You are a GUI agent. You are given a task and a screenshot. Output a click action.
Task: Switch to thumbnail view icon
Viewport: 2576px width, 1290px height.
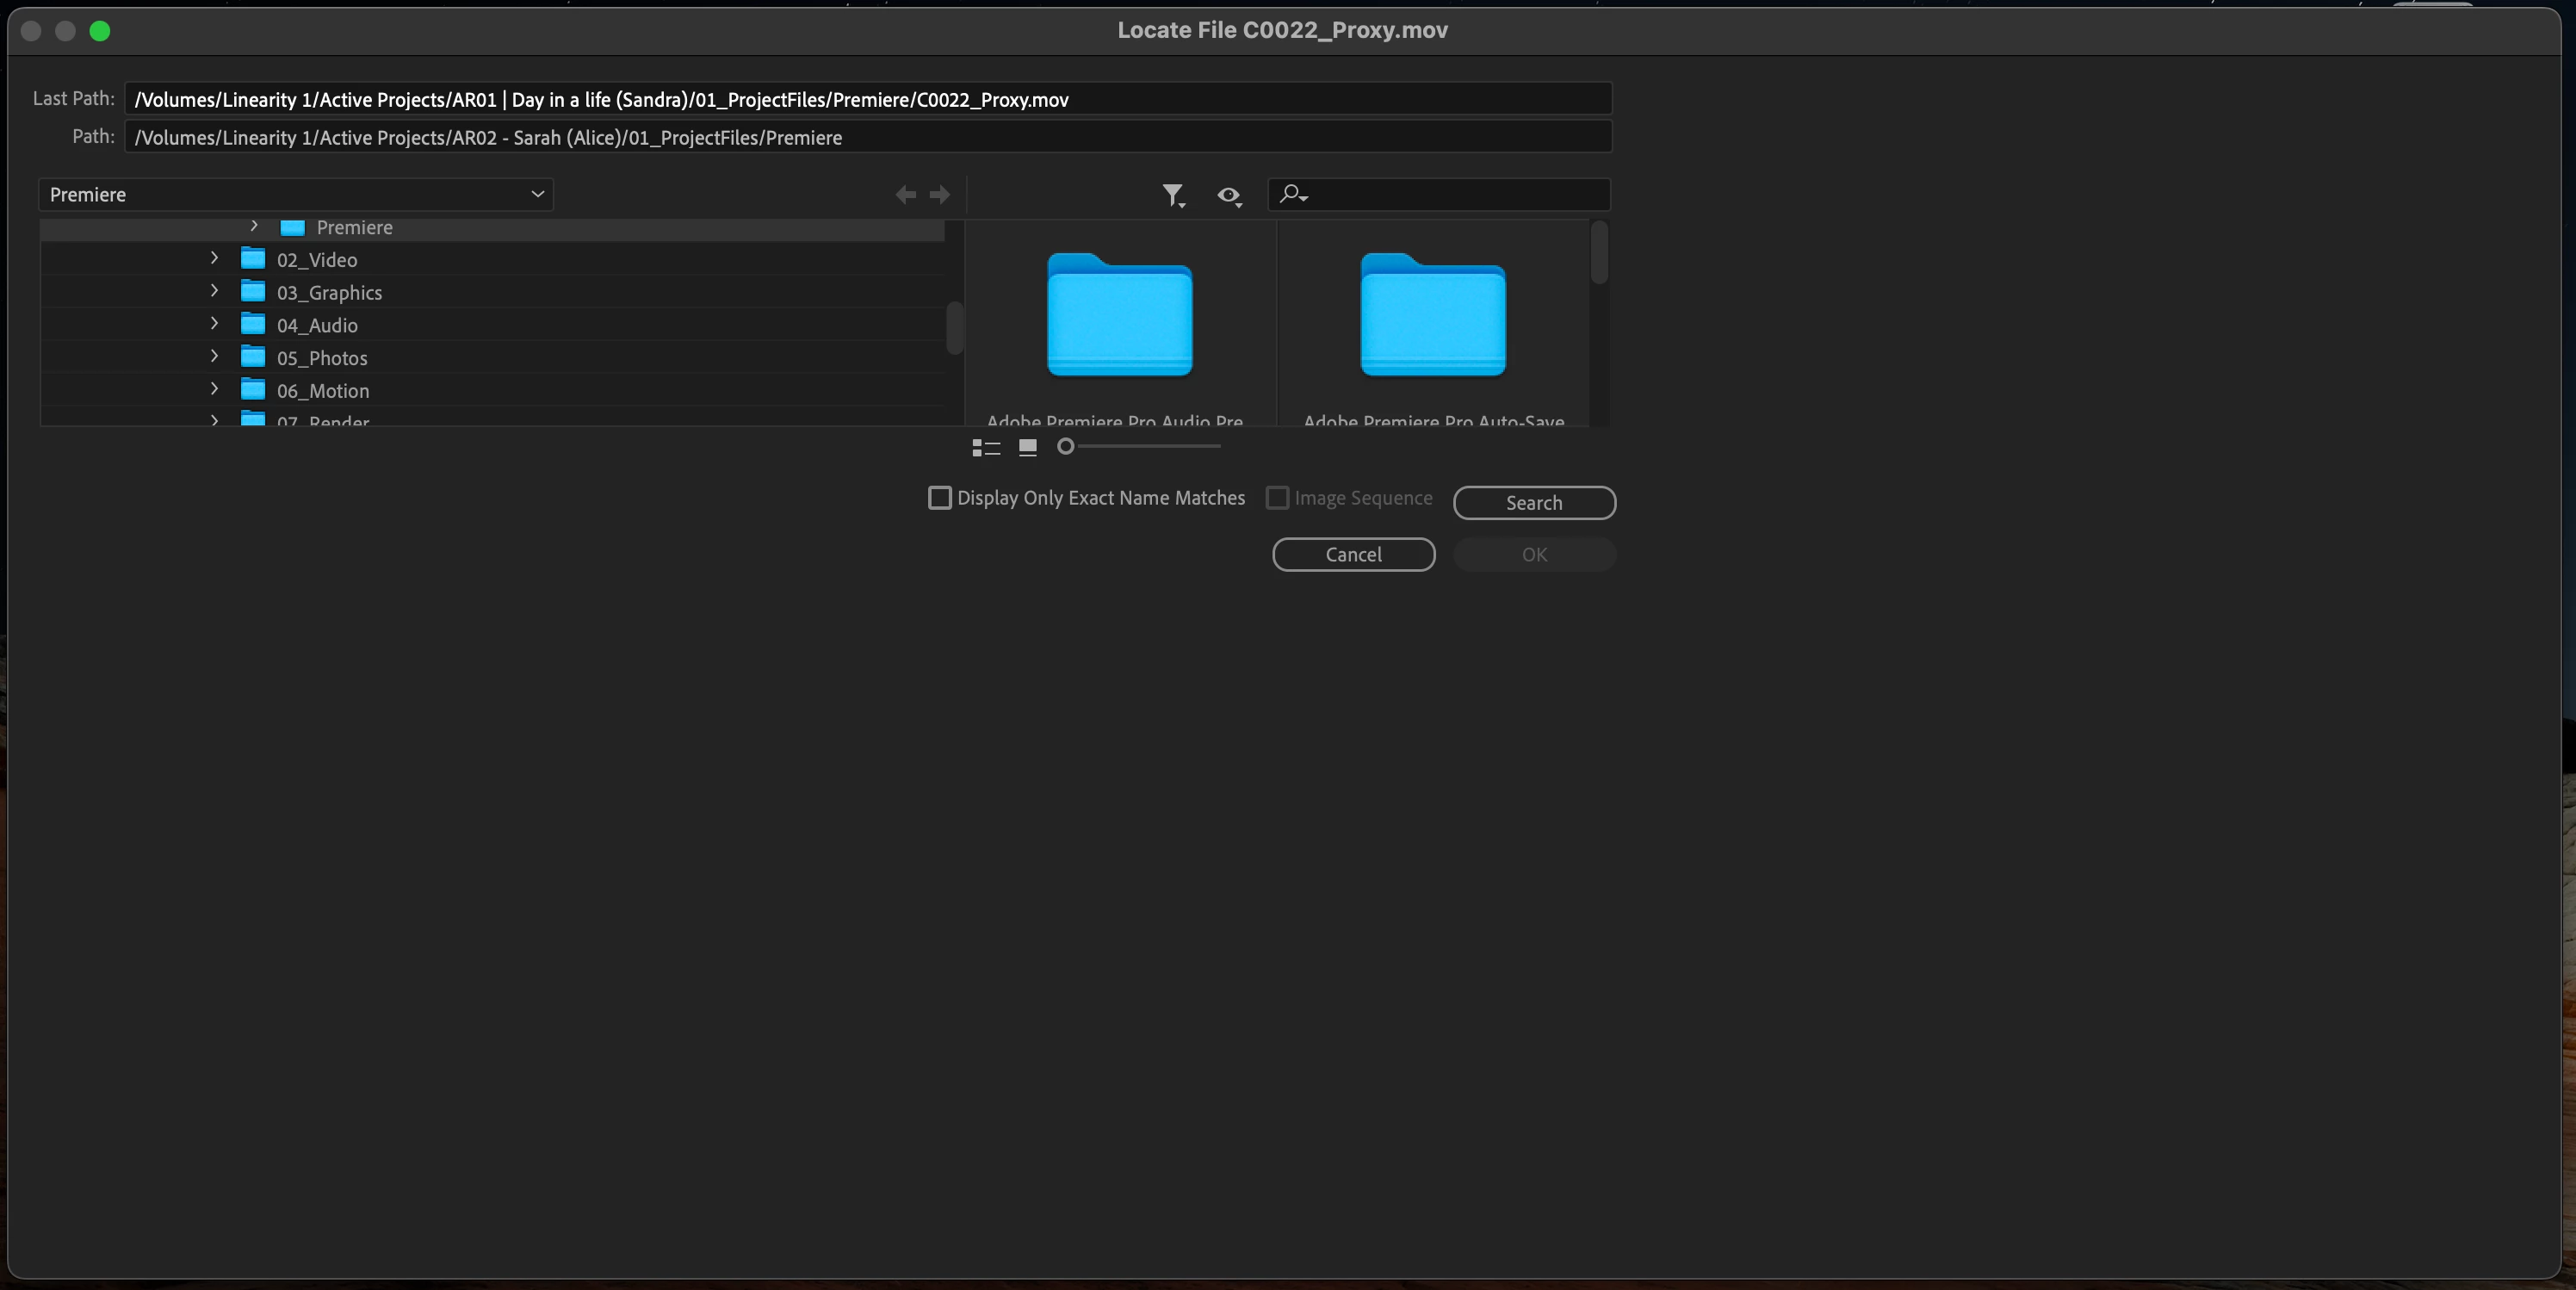click(1027, 447)
